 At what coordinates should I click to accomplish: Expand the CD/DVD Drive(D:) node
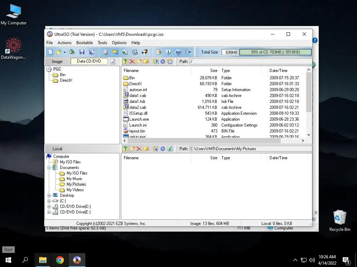click(x=49, y=207)
